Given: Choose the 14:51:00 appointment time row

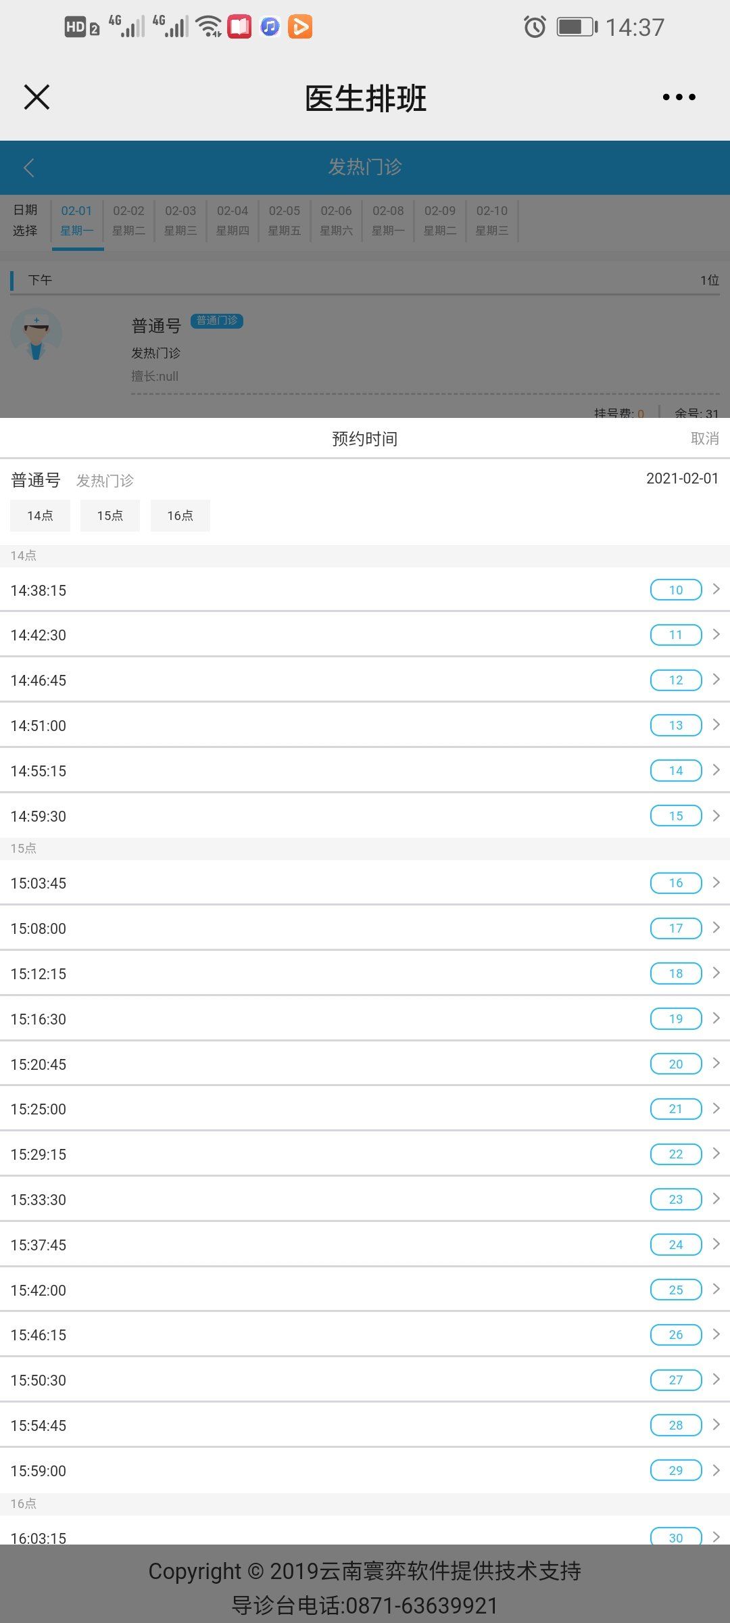Looking at the screenshot, I should pyautogui.click(x=365, y=725).
